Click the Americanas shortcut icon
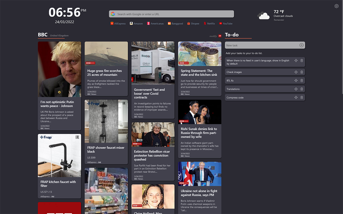Screen dimensions: 343x214 (x=148, y=24)
